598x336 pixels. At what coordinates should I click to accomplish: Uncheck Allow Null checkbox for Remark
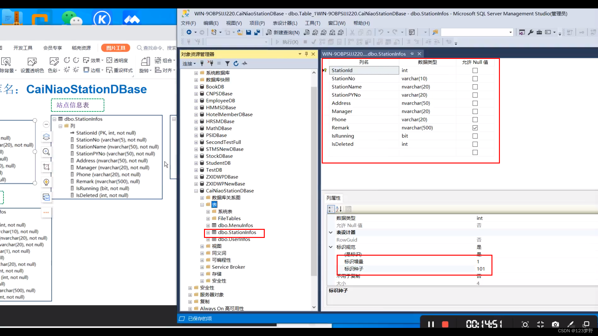[x=475, y=128]
